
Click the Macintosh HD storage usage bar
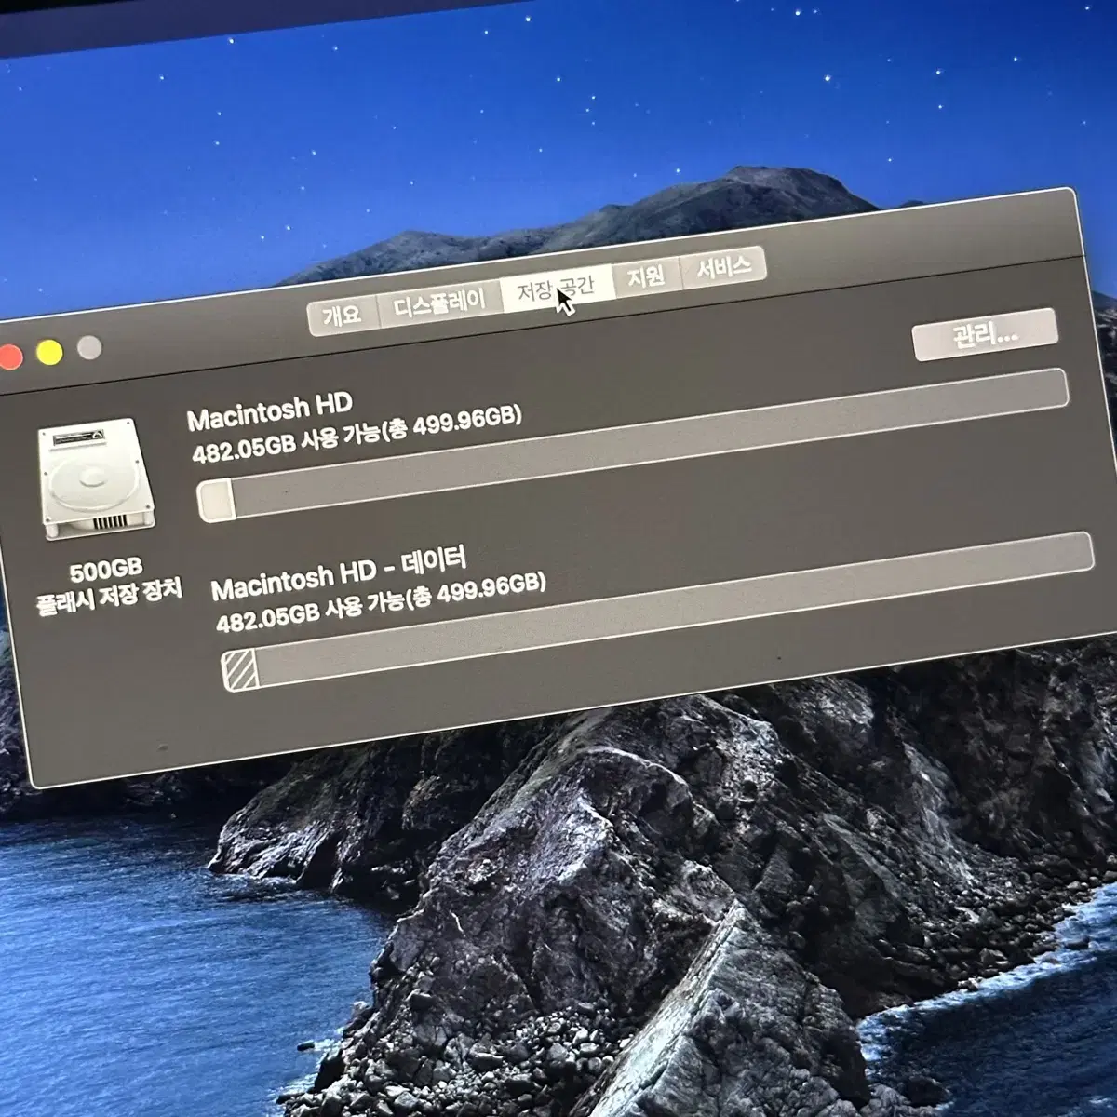coord(633,446)
